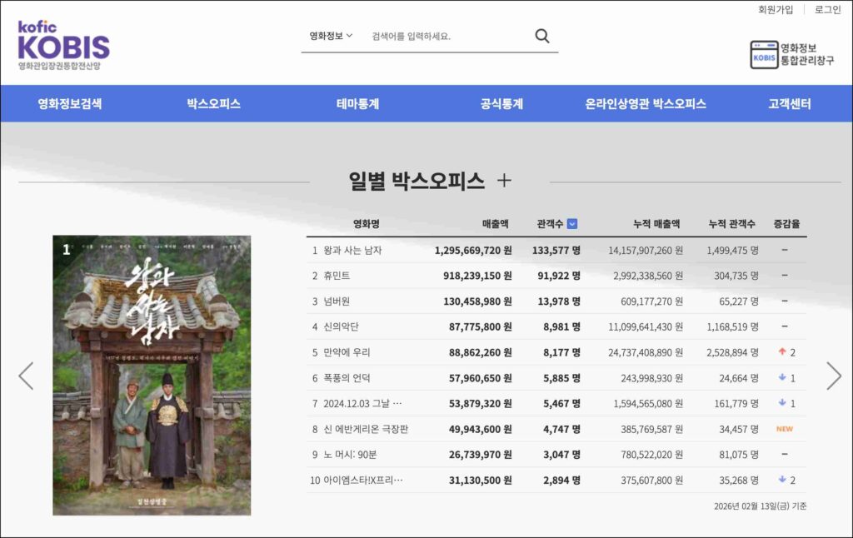The image size is (853, 538).
Task: Open the 테마통계 menu
Action: point(357,104)
